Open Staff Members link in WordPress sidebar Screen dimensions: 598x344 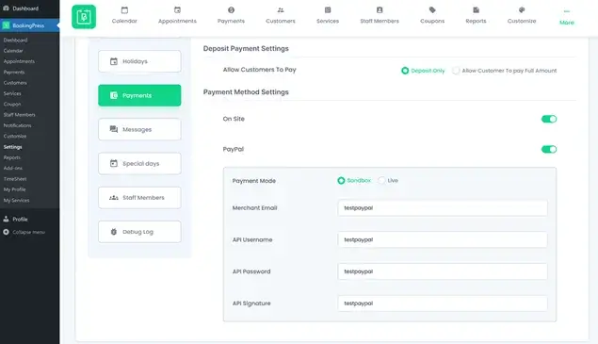(x=20, y=115)
